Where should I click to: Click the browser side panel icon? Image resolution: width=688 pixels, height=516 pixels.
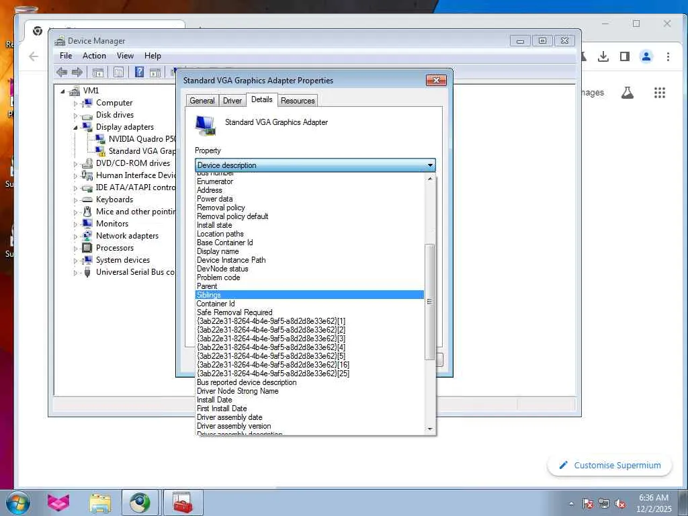pos(625,56)
